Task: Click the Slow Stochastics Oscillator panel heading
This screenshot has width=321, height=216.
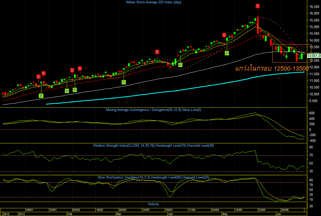Action: pyautogui.click(x=153, y=177)
